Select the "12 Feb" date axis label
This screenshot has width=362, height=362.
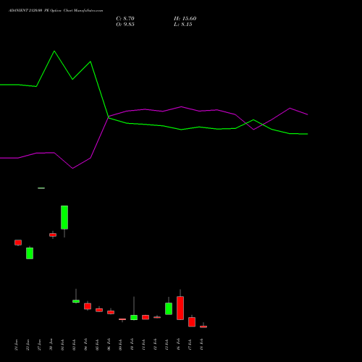pyautogui.click(x=155, y=345)
